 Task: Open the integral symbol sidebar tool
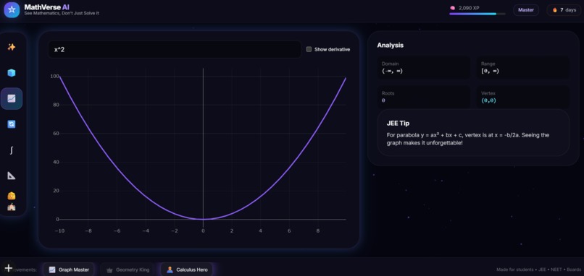[x=12, y=150]
